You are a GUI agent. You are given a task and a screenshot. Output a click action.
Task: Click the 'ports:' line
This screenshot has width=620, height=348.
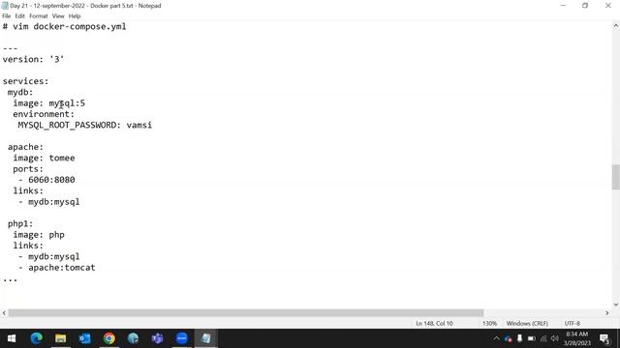(28, 169)
